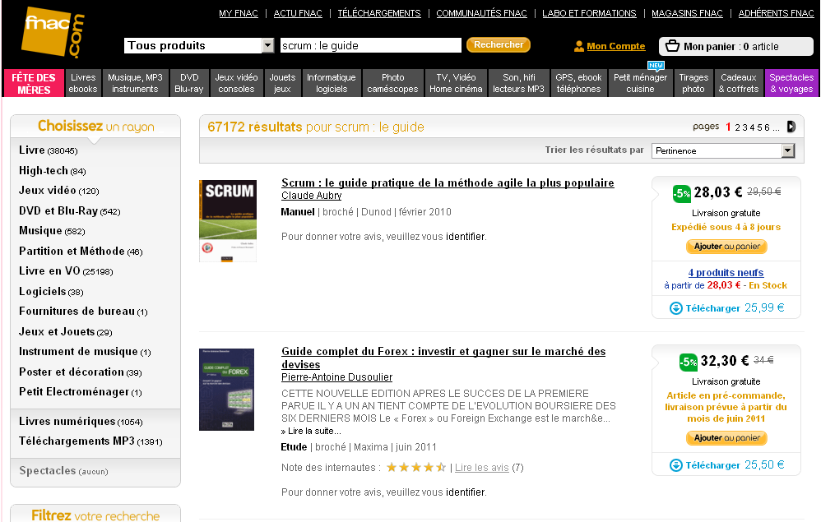Open the Spectacles & voyages tab

[x=791, y=83]
